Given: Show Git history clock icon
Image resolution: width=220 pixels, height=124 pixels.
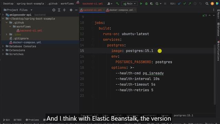Looking at the screenshot, I should coord(195,4).
